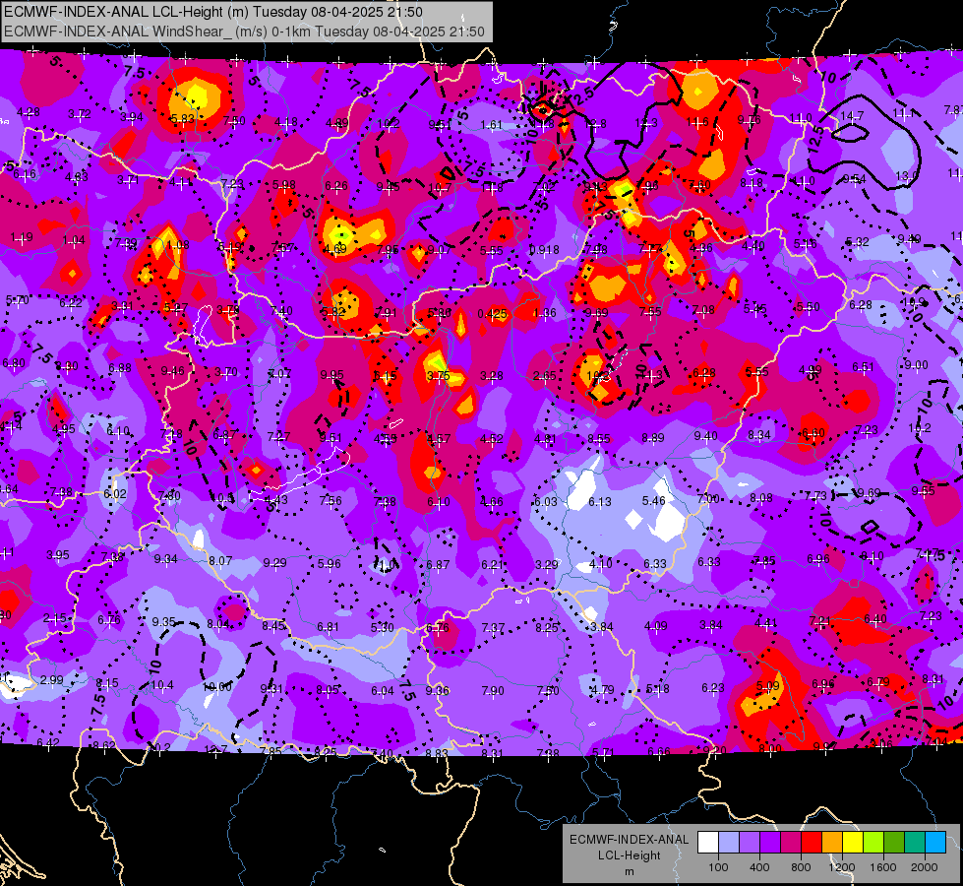Click the map value 4.28
The width and height of the screenshot is (963, 886).
pyautogui.click(x=29, y=112)
